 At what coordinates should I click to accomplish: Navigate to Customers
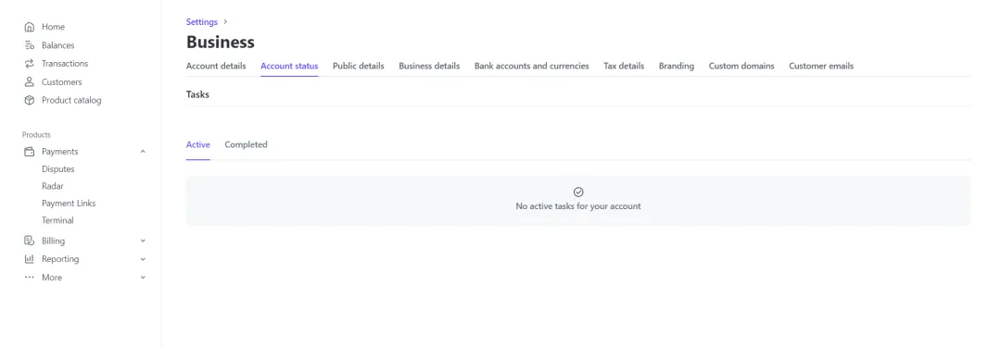62,81
